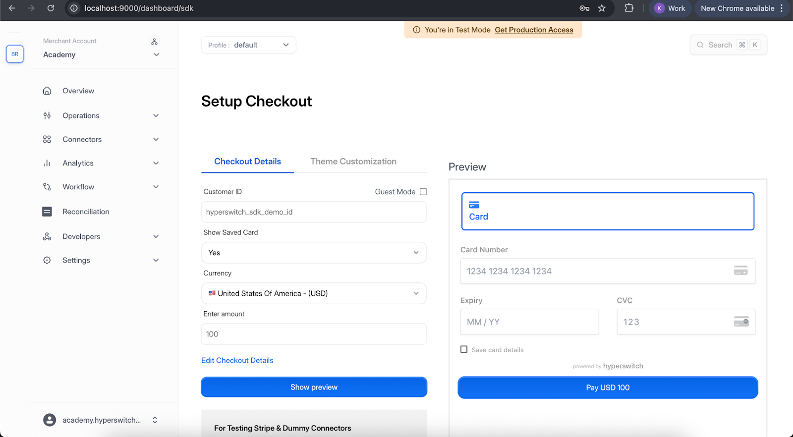
Task: Click the Pay USD 100 button
Action: pyautogui.click(x=608, y=387)
